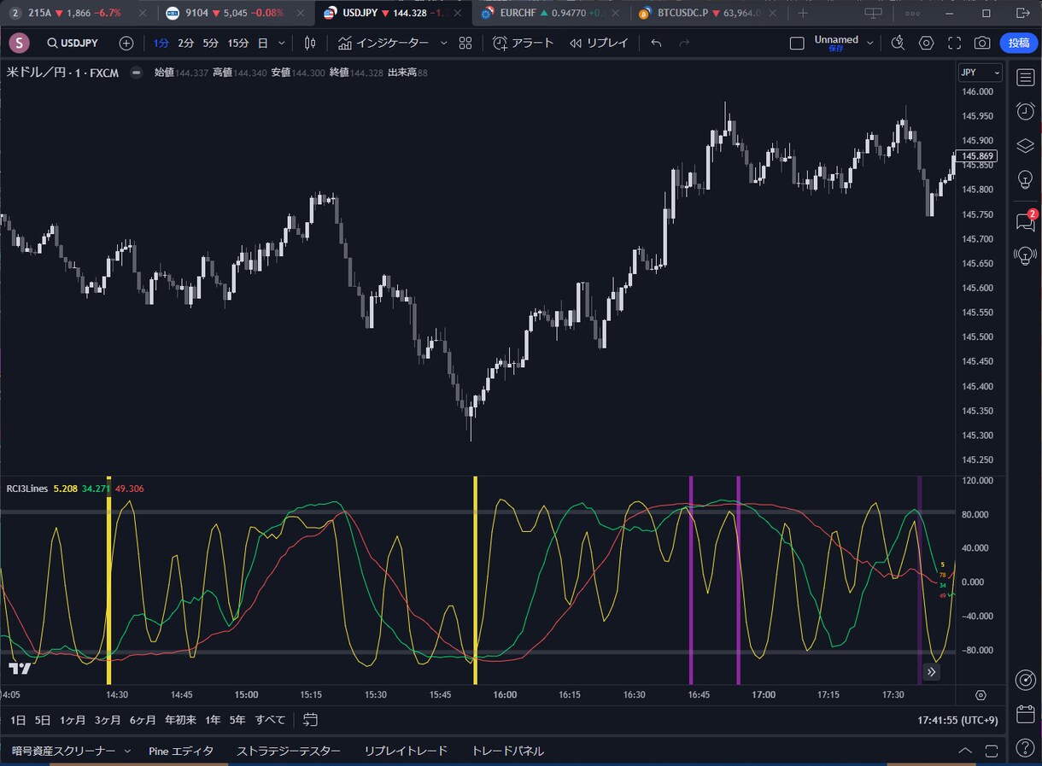Add a symbol to compare (plus icon)
The height and width of the screenshot is (766, 1042).
click(x=126, y=44)
